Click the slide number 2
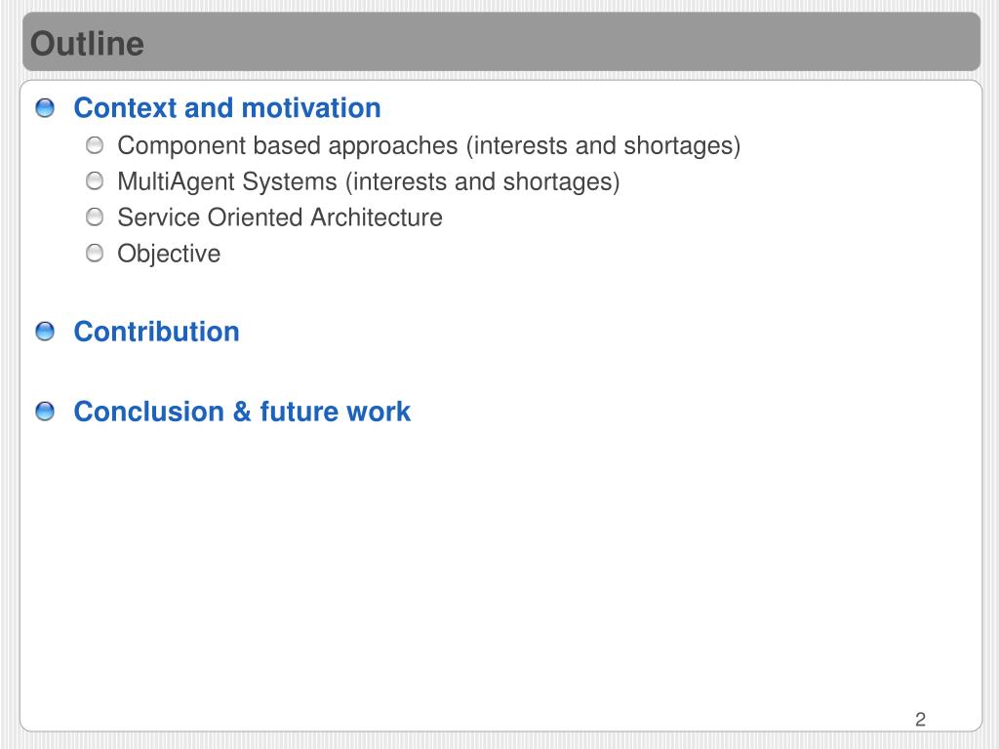 coord(920,719)
